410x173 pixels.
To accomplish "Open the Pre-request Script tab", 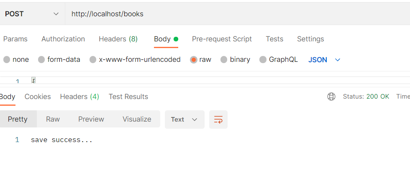I will click(x=222, y=39).
